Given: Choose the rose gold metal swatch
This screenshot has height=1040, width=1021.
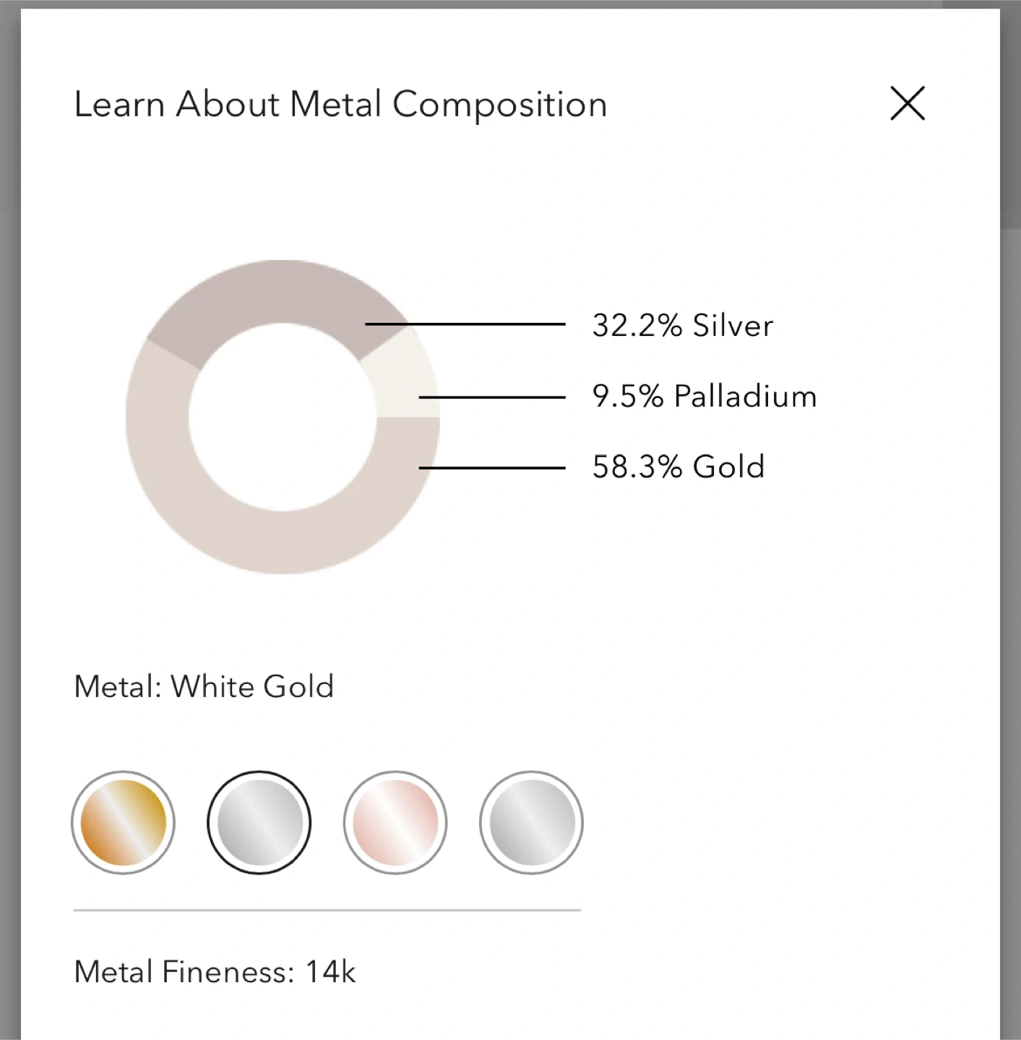Looking at the screenshot, I should coord(395,823).
